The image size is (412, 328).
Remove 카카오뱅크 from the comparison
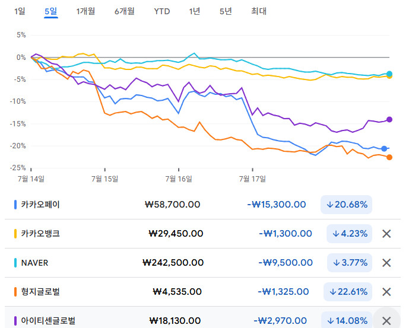[386, 234]
